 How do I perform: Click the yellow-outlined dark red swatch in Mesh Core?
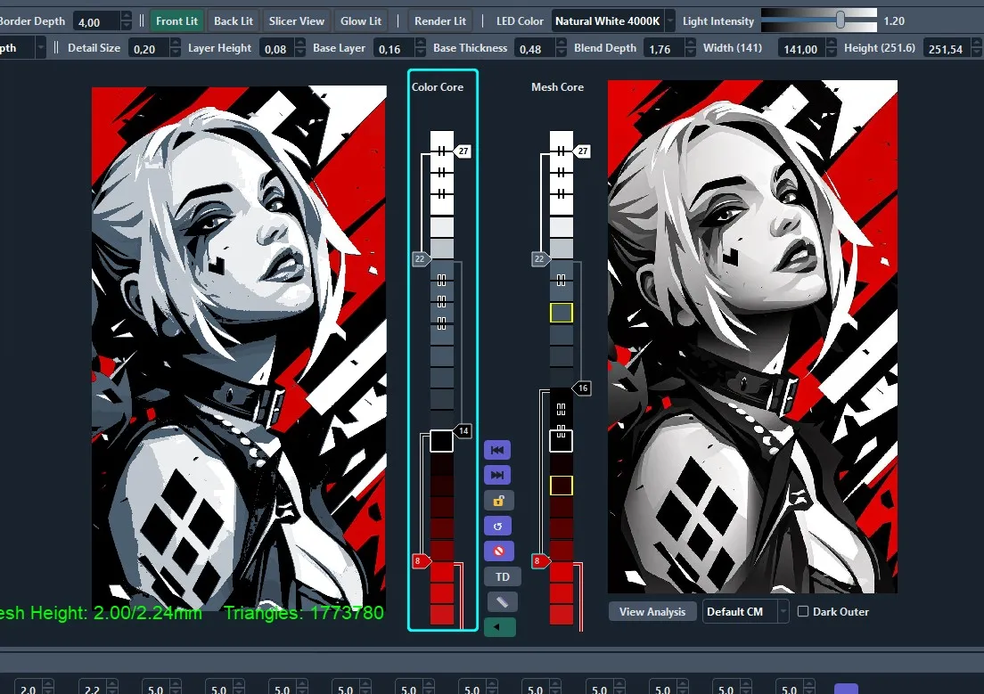[x=561, y=485]
